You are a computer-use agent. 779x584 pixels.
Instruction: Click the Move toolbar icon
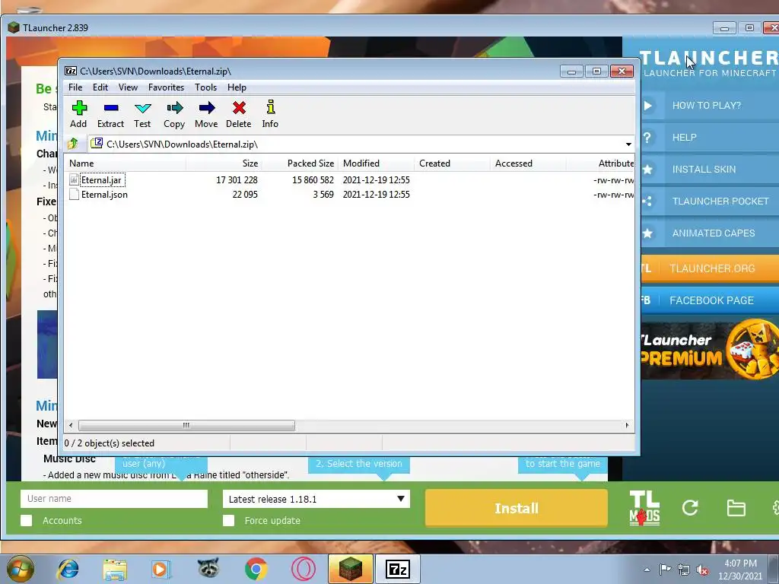click(206, 114)
